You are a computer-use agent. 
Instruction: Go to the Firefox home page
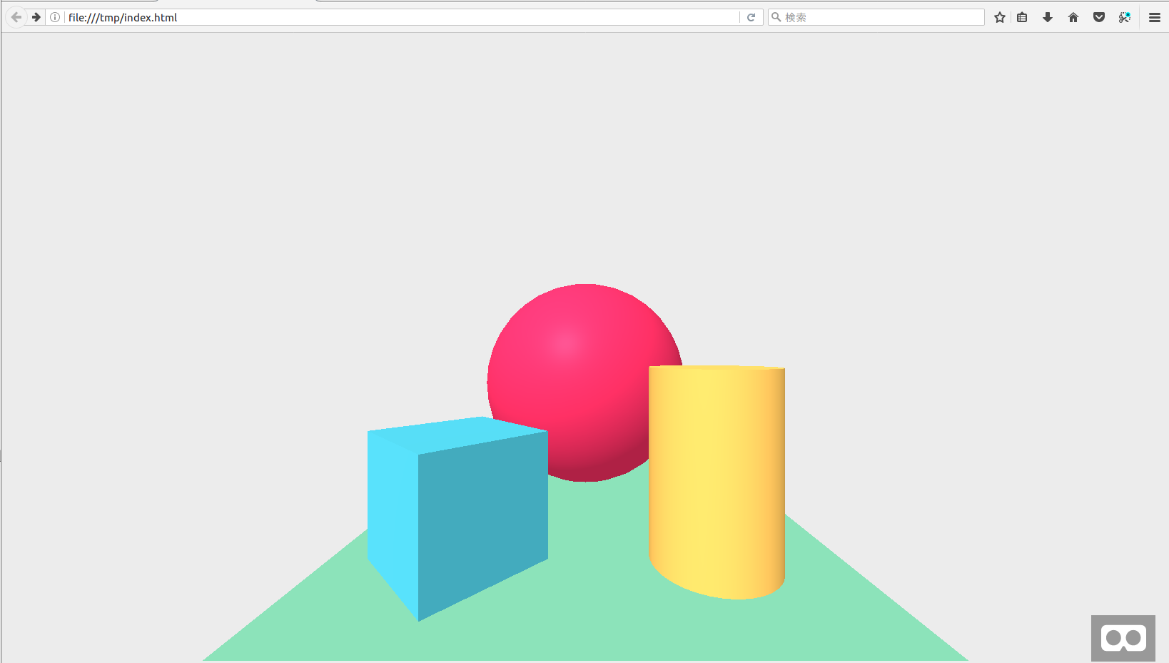1073,17
